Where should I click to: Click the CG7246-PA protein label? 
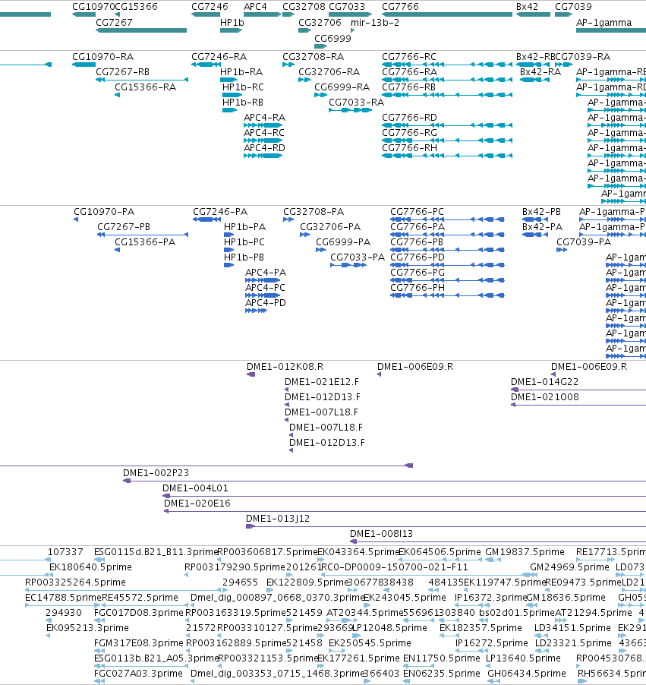tap(220, 212)
